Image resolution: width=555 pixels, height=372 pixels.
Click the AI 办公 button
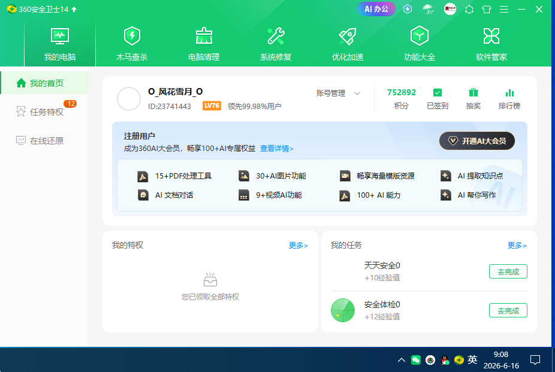click(376, 9)
